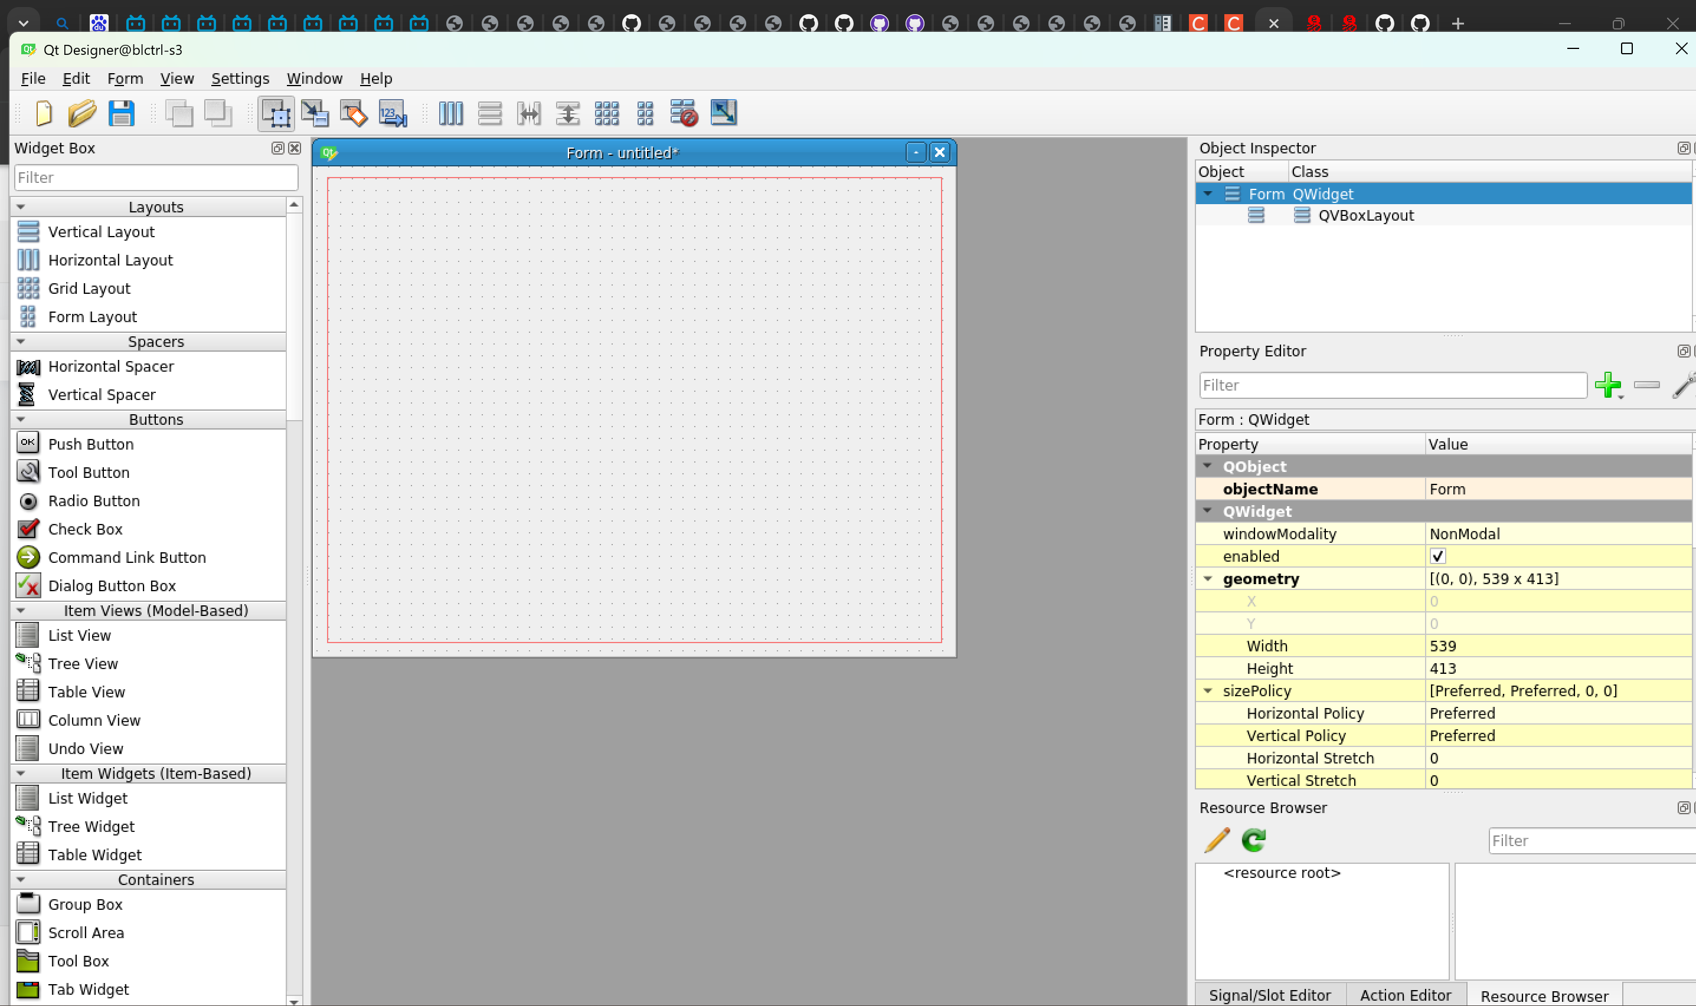This screenshot has width=1696, height=1006.
Task: Click the Save floppy disk icon
Action: coord(122,113)
